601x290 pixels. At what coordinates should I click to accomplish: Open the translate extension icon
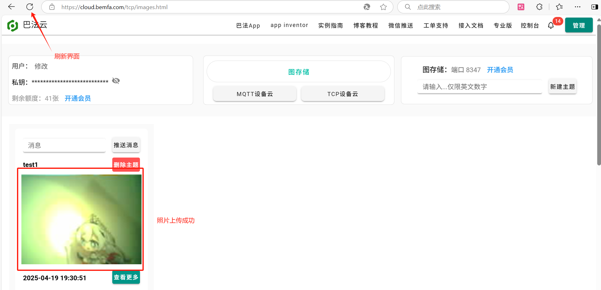click(x=521, y=7)
